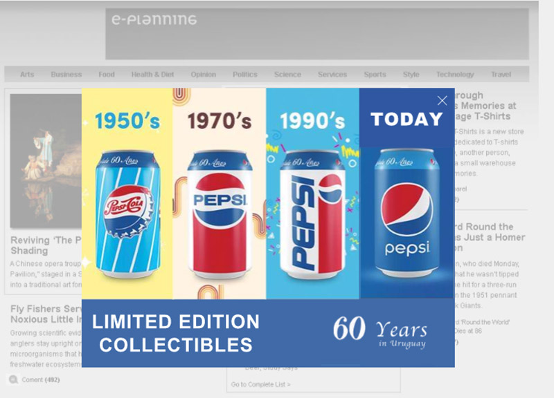Screen dimensions: 554x398
Task: Click the 1950's Pepsi-Cola can
Action: (128, 214)
